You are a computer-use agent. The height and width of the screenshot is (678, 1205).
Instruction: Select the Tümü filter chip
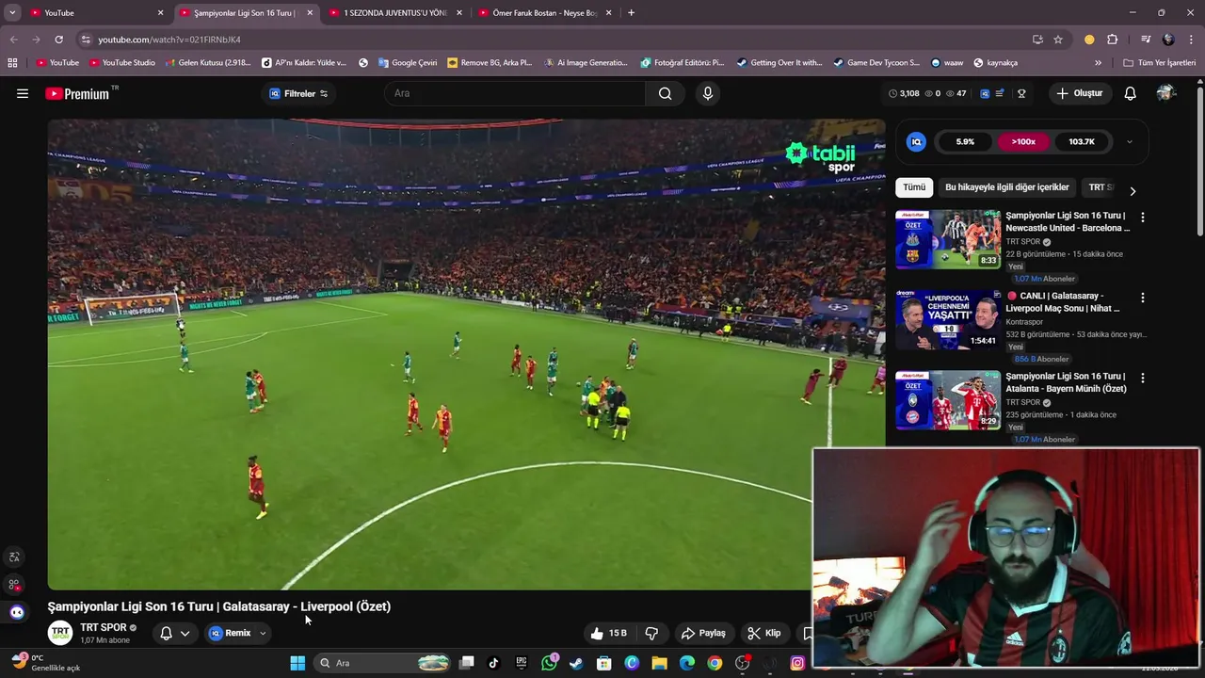[914, 187]
